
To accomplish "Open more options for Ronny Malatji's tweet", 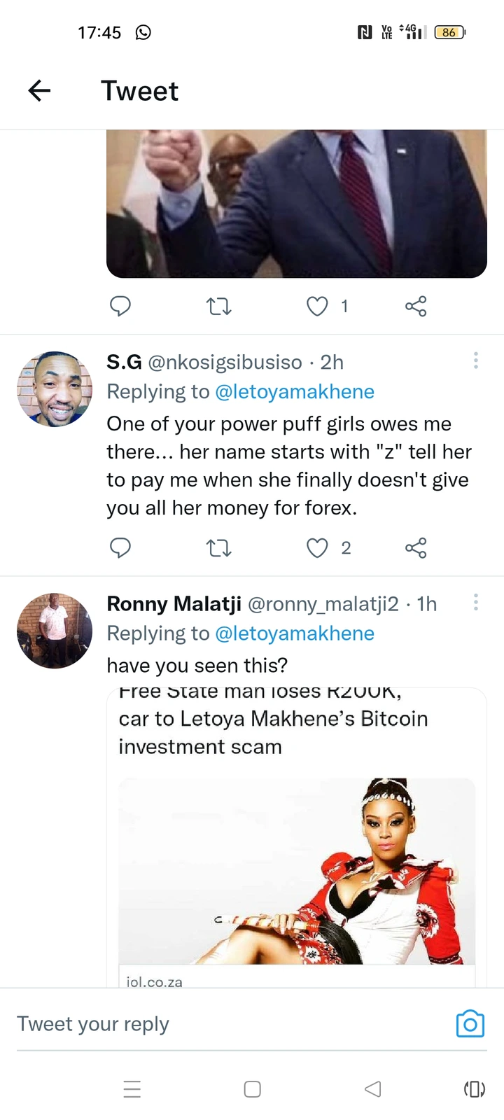I will [x=476, y=602].
